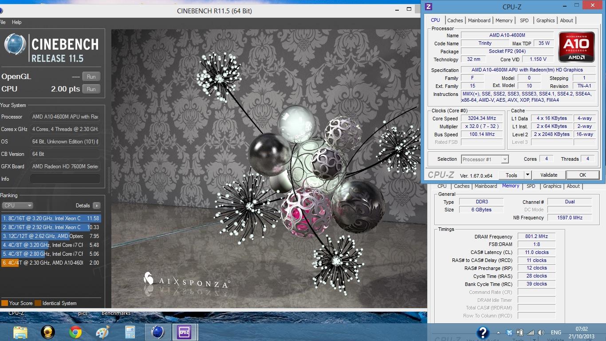Select Mainboard tab in the background CPU-Z window
Image resolution: width=606 pixels, height=341 pixels.
(x=486, y=186)
